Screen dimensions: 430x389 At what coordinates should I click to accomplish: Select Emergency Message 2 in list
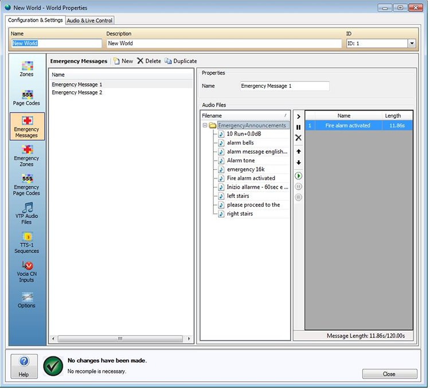[x=121, y=92]
